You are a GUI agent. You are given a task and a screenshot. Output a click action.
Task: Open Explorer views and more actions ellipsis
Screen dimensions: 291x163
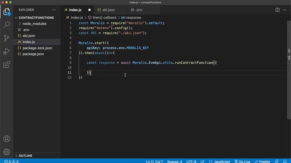click(x=54, y=10)
